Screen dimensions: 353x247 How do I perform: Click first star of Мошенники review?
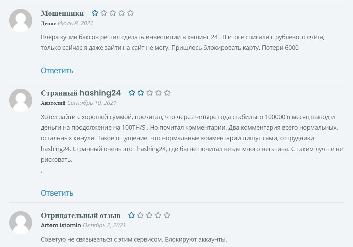(95, 13)
